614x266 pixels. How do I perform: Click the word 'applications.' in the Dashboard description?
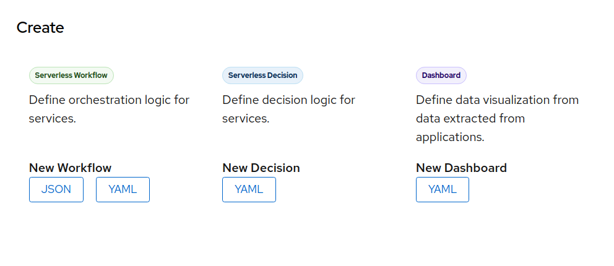(449, 137)
